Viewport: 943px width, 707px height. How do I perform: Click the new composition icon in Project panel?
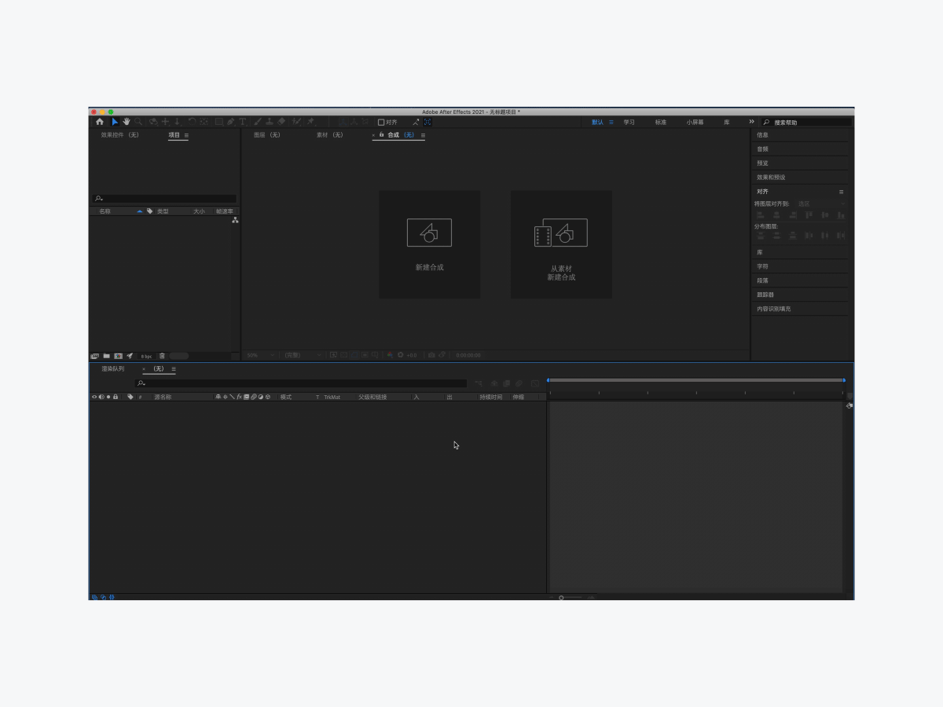[119, 356]
